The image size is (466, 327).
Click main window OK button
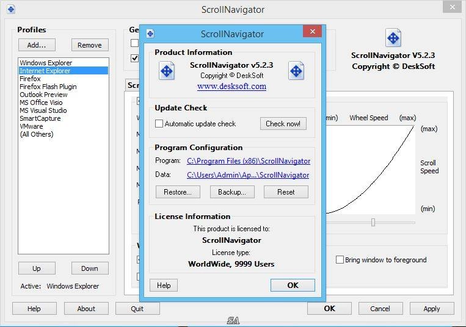[329, 309]
